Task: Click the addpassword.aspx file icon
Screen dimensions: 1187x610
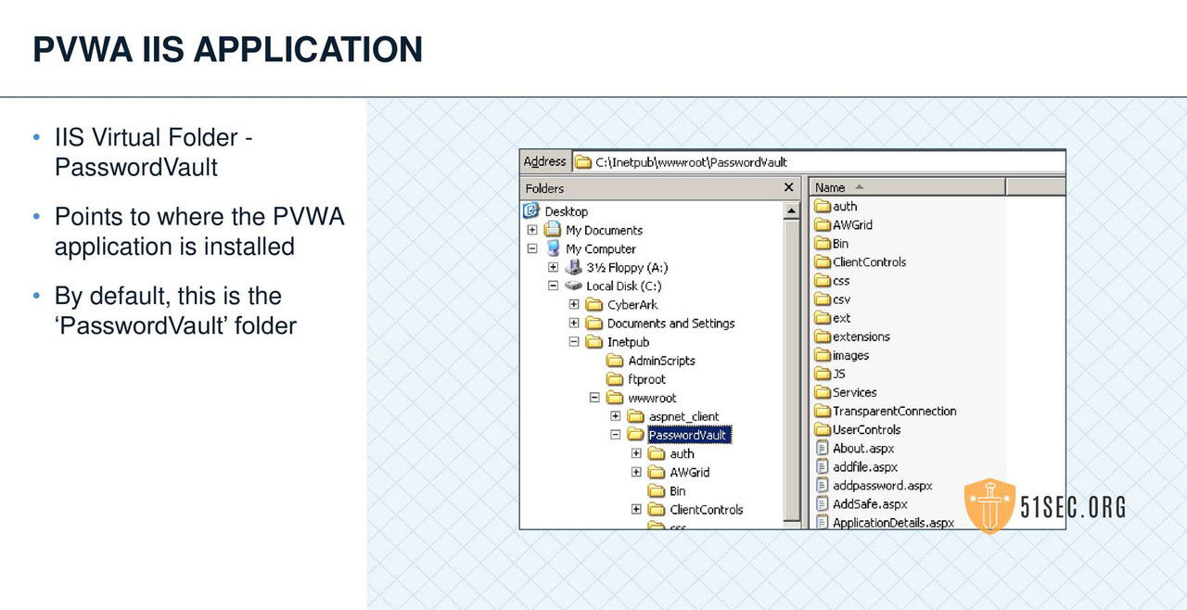Action: click(x=823, y=485)
